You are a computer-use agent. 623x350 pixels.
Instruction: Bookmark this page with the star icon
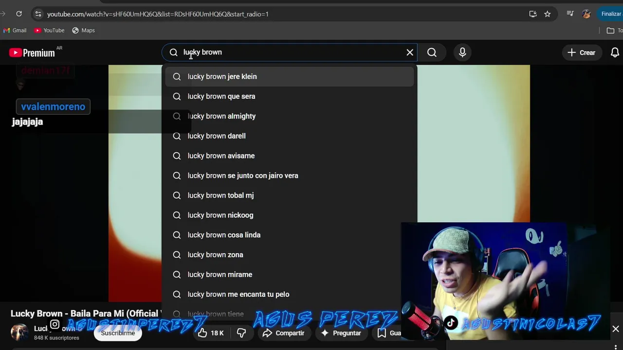[x=548, y=14]
